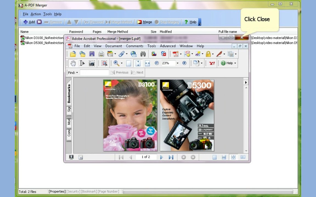Click the Yahoo Y! toolbar icon
This screenshot has height=197, width=316.
(212, 63)
